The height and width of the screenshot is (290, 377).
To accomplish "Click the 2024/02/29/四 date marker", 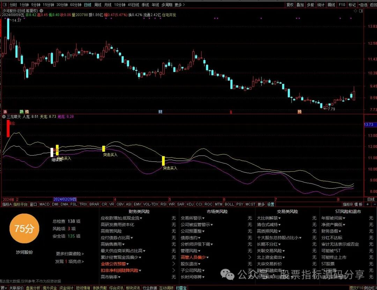I will [65, 199].
